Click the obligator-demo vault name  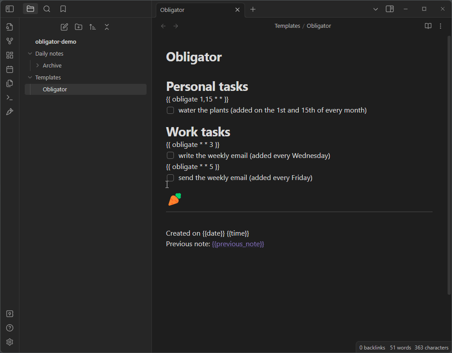pos(56,41)
